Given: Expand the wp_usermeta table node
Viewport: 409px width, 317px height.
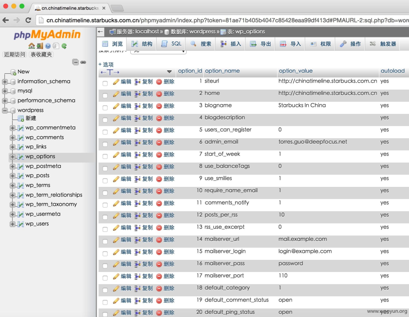Looking at the screenshot, I should [12, 214].
